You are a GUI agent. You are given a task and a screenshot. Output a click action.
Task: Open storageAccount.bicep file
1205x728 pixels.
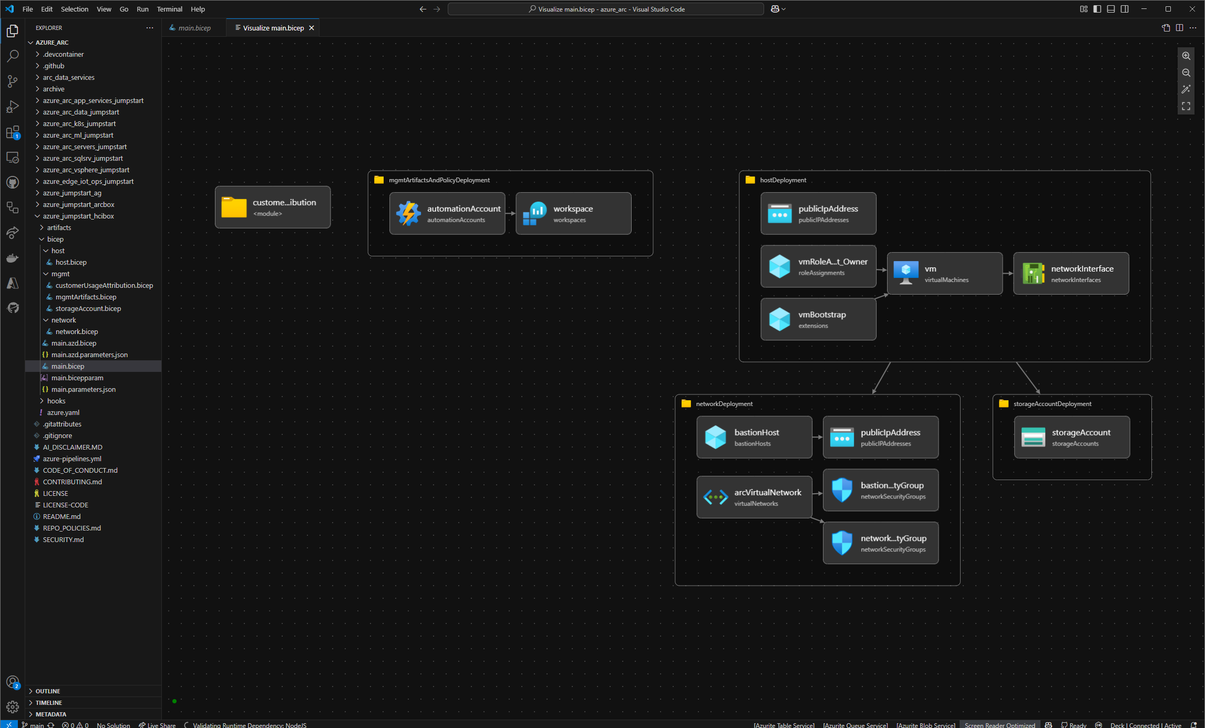(88, 308)
